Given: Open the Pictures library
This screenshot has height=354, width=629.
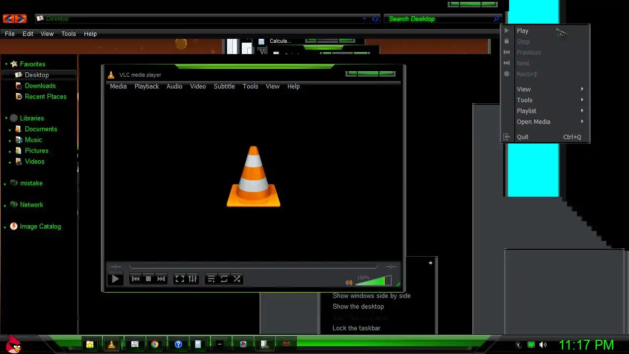Looking at the screenshot, I should point(37,150).
